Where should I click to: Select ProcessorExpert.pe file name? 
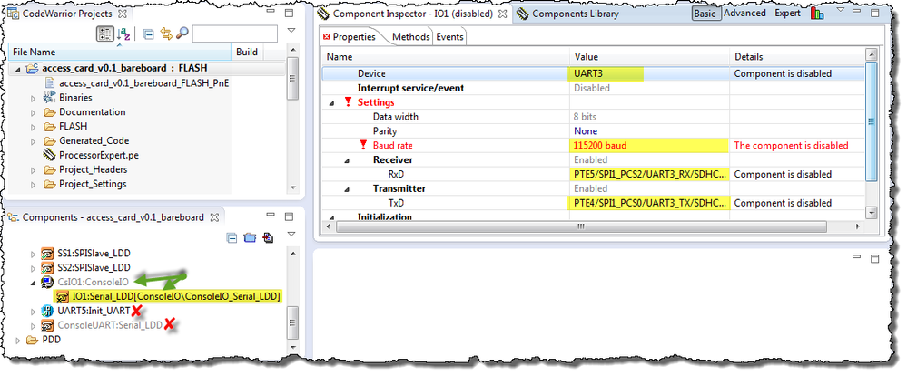(99, 155)
